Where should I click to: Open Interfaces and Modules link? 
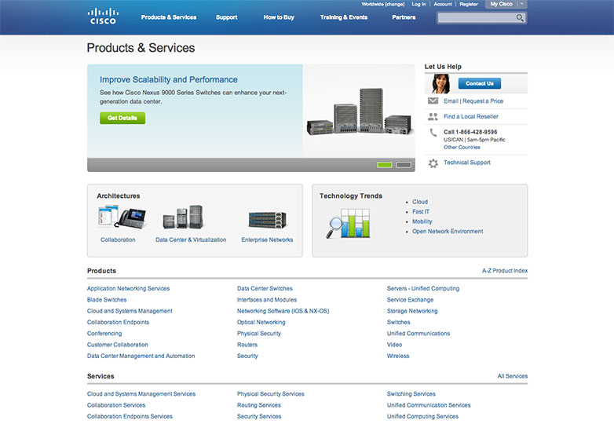point(267,299)
